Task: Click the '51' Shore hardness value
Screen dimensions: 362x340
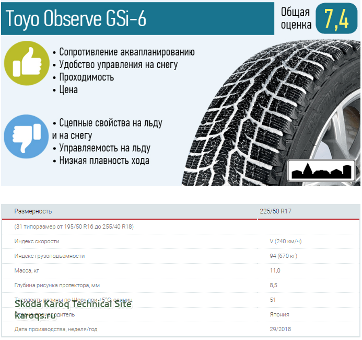Action: [273, 300]
